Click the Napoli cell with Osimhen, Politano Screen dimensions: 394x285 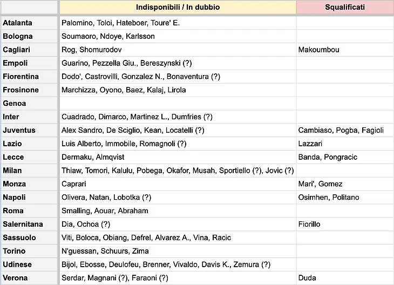point(345,198)
